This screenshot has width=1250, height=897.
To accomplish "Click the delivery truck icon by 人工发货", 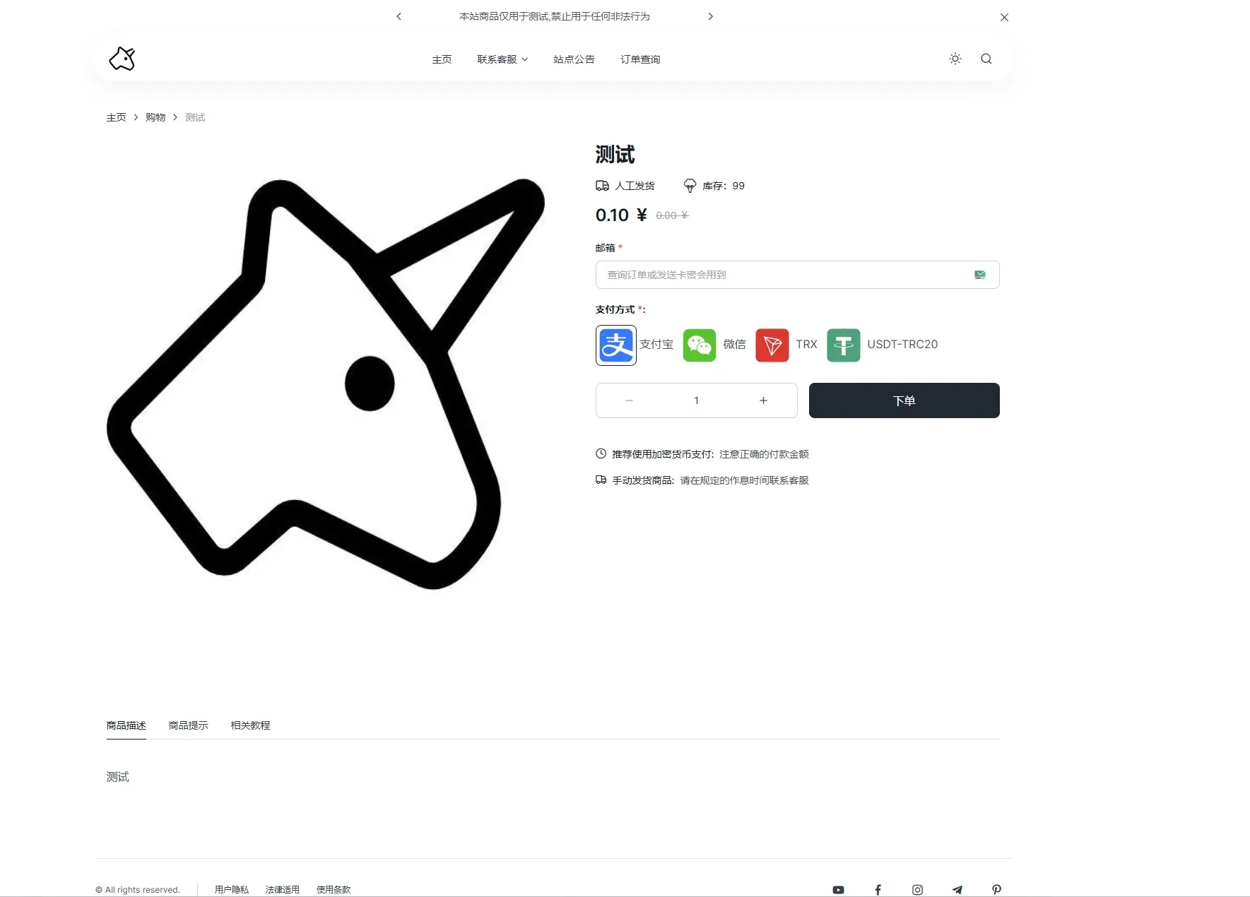I will tap(602, 186).
